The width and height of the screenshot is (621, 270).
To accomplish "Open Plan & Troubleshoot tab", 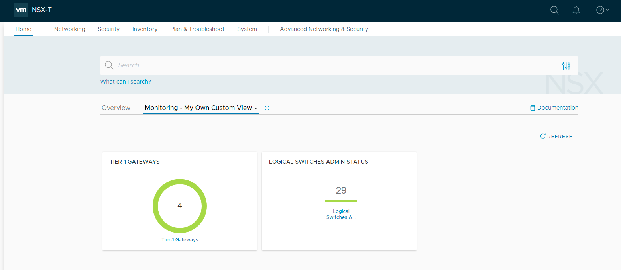I will point(197,29).
